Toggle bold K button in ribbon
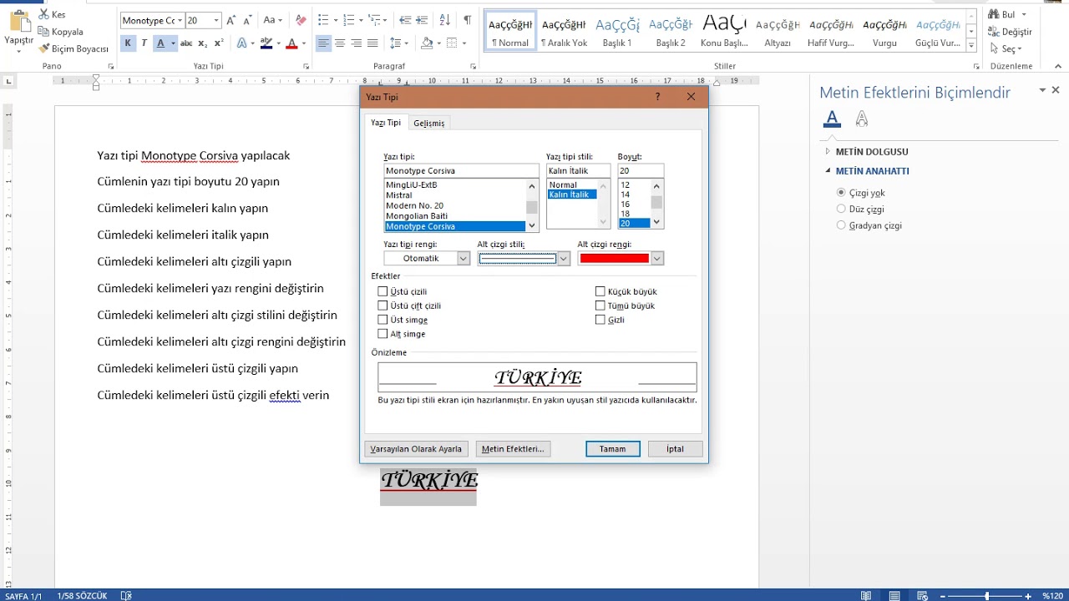The height and width of the screenshot is (601, 1069). 128,43
